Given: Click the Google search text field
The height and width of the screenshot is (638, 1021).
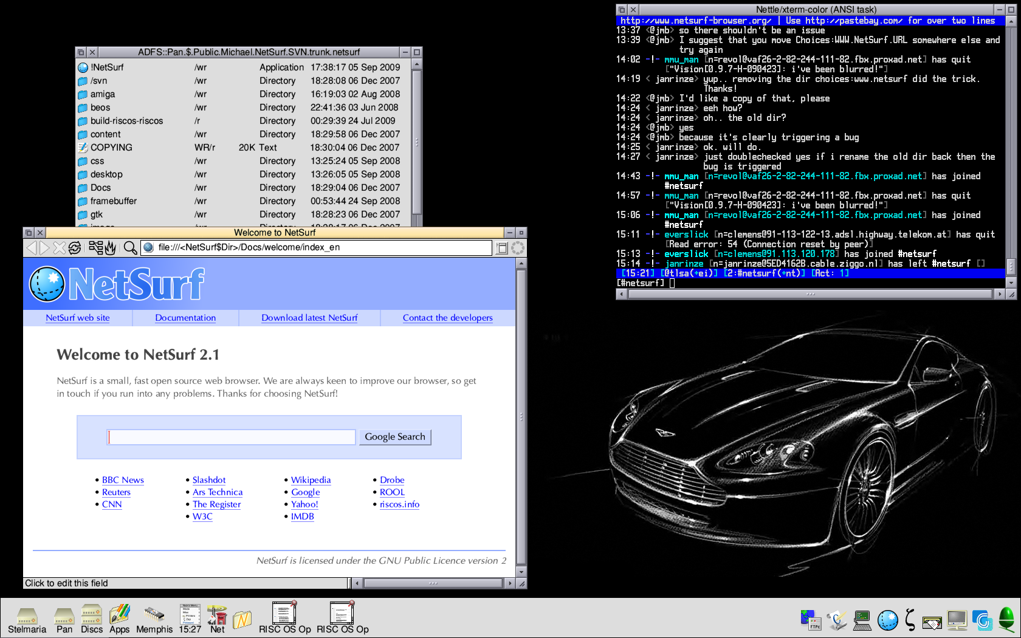Looking at the screenshot, I should click(x=232, y=437).
